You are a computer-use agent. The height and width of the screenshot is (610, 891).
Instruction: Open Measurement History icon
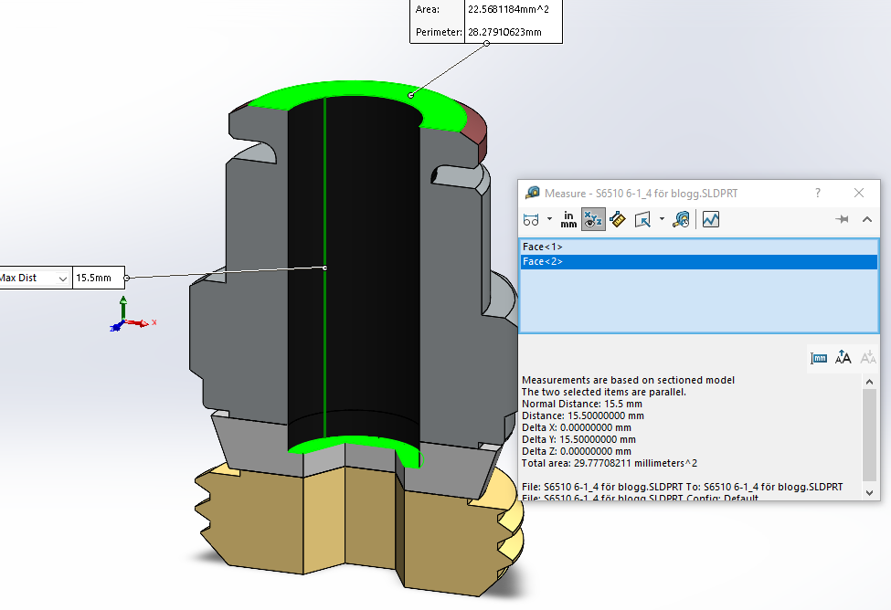pos(681,219)
